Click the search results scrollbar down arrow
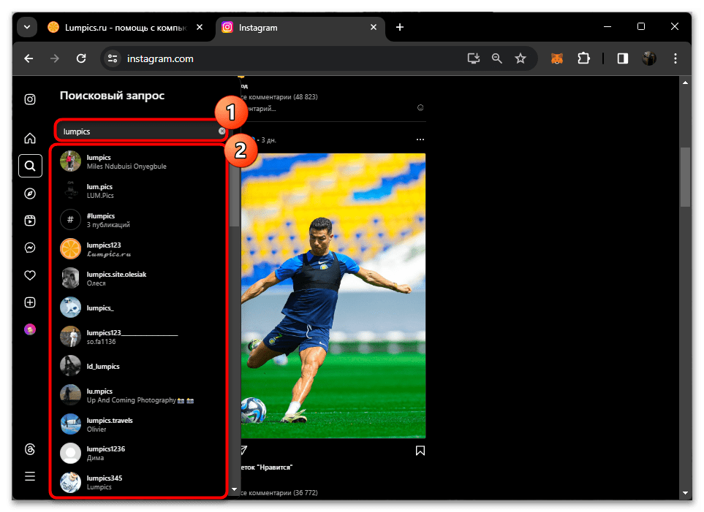 pyautogui.click(x=234, y=489)
